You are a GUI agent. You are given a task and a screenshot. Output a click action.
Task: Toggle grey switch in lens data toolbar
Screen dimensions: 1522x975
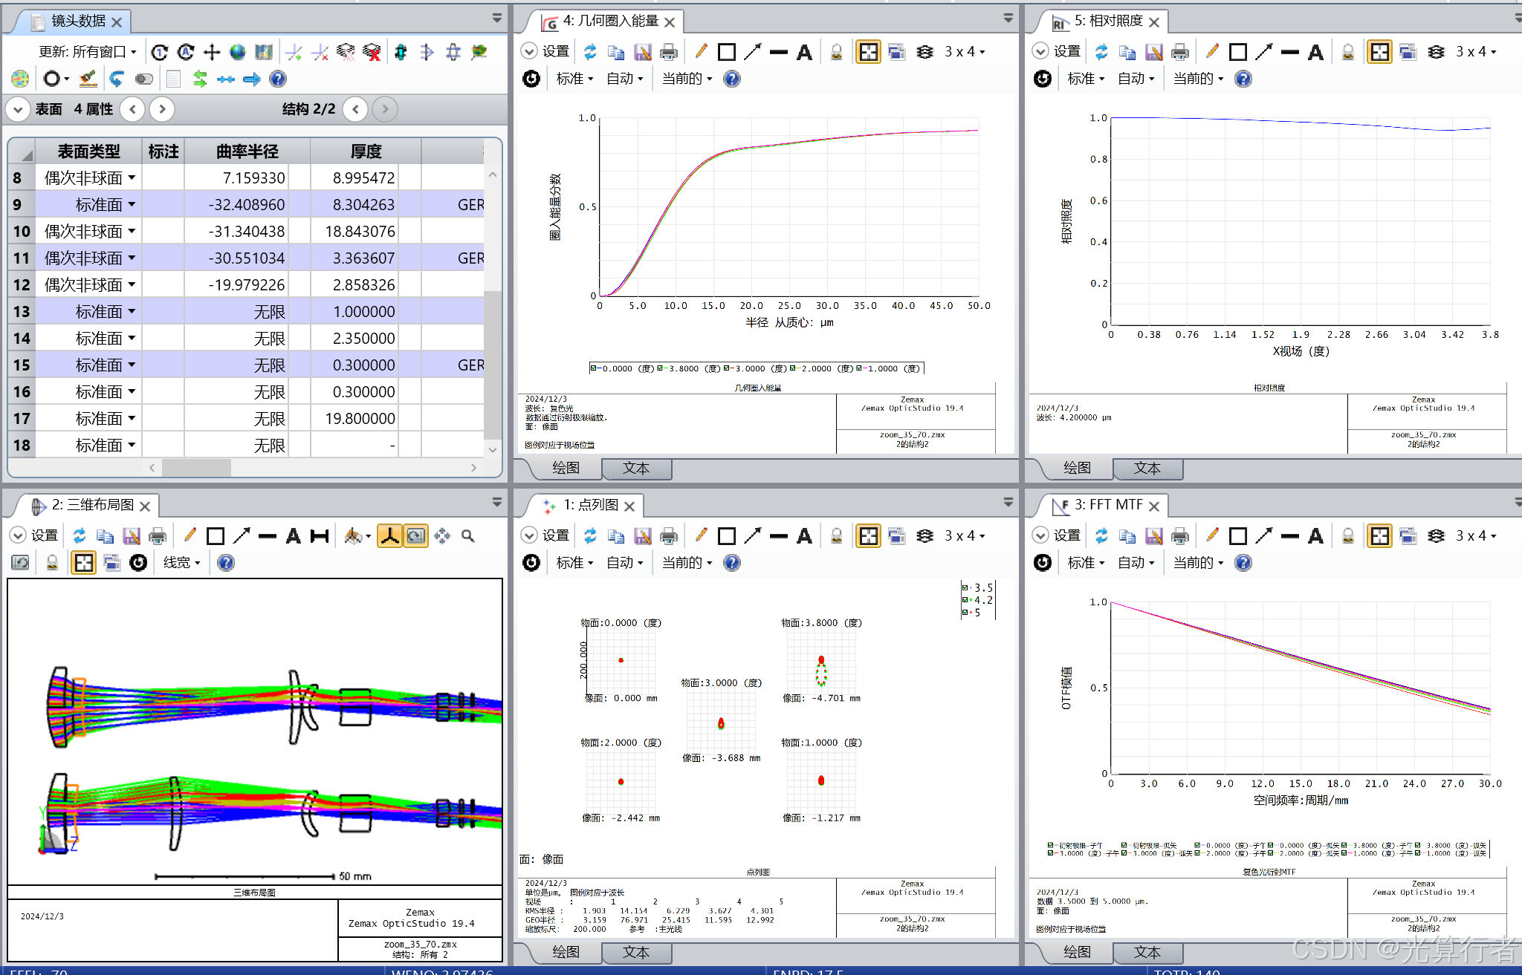(x=143, y=79)
